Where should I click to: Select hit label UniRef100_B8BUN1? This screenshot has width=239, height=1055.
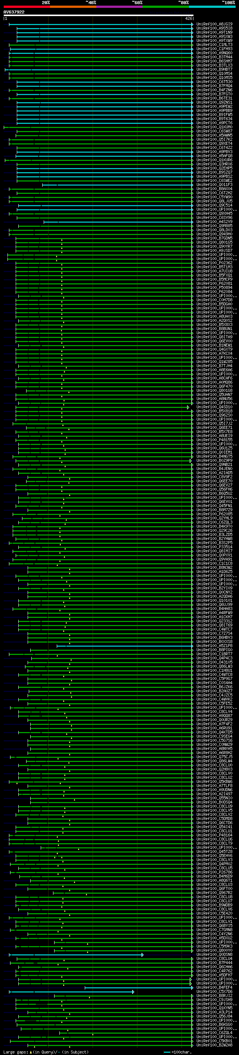(x=214, y=329)
